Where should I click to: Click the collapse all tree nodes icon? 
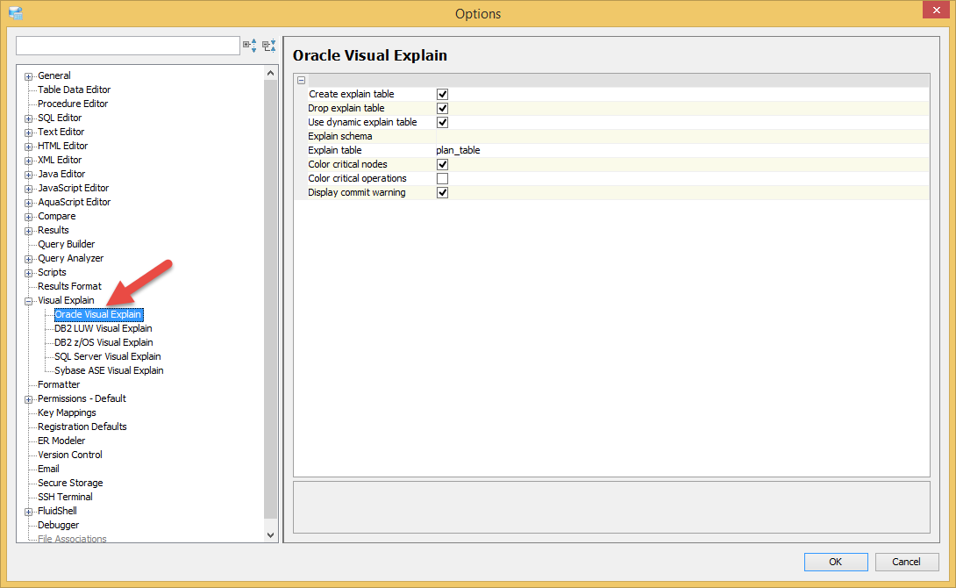pyautogui.click(x=269, y=45)
